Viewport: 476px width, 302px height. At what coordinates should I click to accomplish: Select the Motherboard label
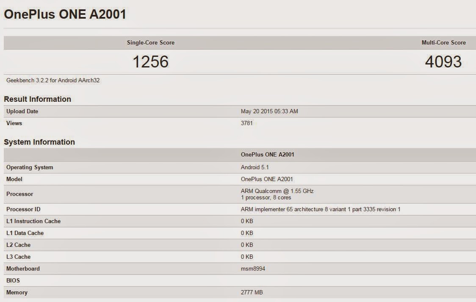(23, 268)
